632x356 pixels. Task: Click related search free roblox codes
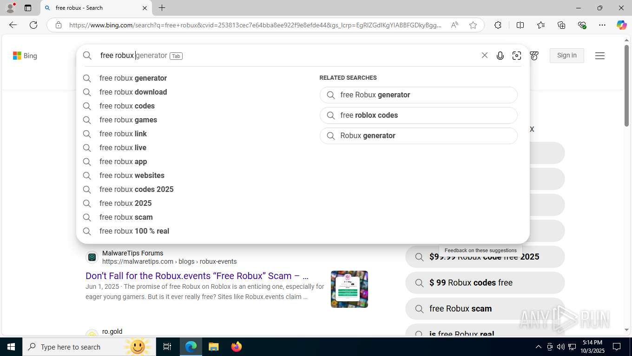[x=418, y=115]
